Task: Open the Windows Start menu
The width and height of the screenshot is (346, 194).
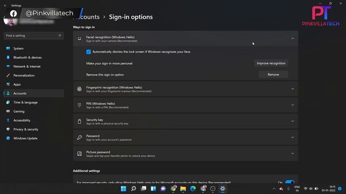Action: (124, 189)
